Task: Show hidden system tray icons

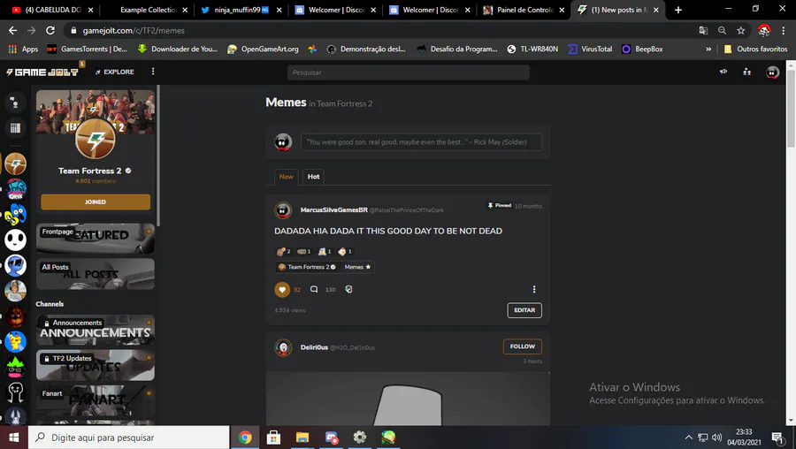Action: [688, 438]
